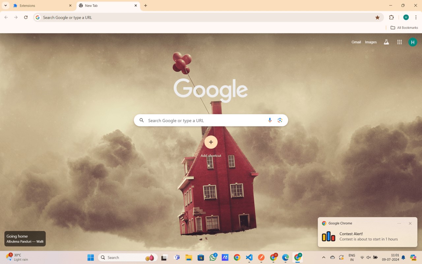The height and width of the screenshot is (264, 422).
Task: Open the weather widget showing 30°C
Action: (17, 257)
